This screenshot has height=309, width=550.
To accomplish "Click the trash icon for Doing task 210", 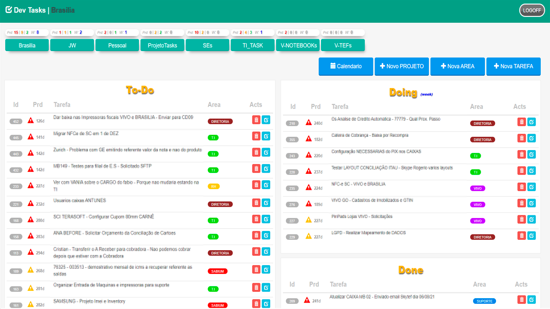I will [x=521, y=122].
